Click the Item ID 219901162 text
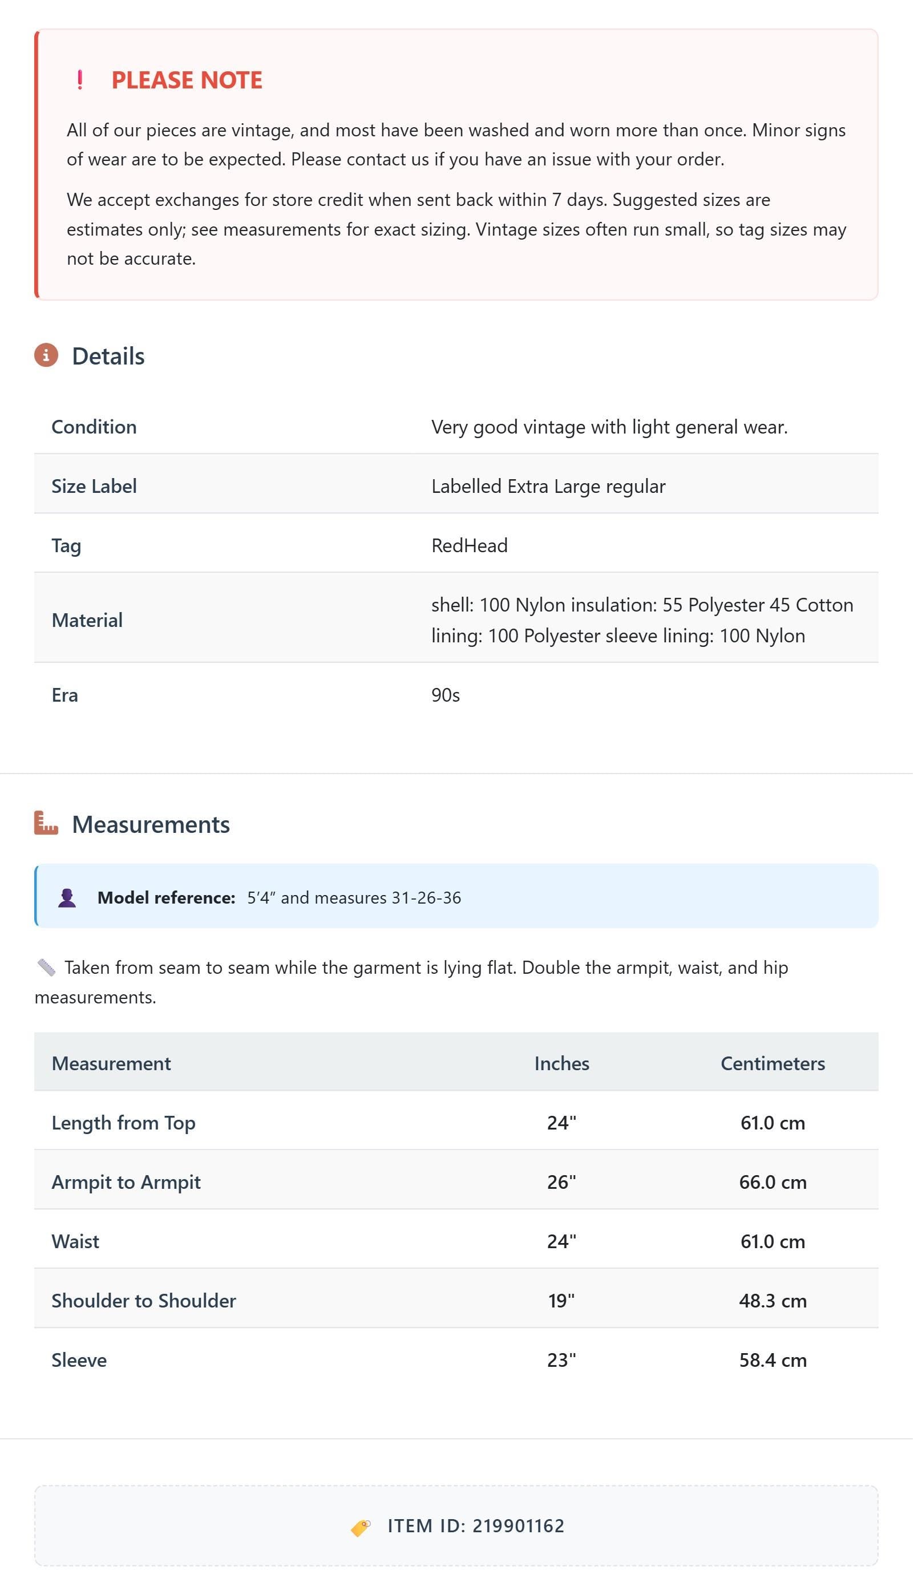 476,1525
